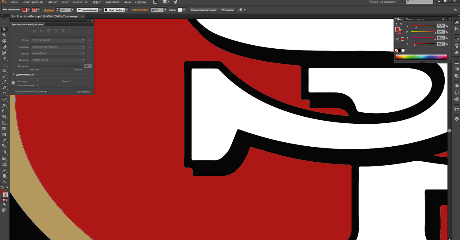The image size is (460, 240).
Task: Click the opacity field showing 100%
Action: 157,10
